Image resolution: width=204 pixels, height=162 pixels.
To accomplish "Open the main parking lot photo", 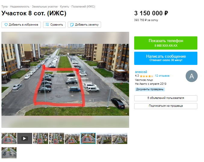I will pyautogui.click(x=65, y=80).
